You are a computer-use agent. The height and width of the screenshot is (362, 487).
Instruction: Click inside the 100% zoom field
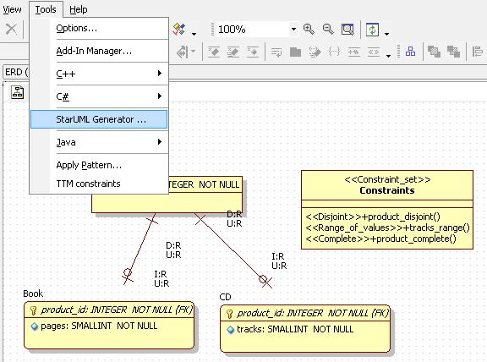(x=252, y=30)
